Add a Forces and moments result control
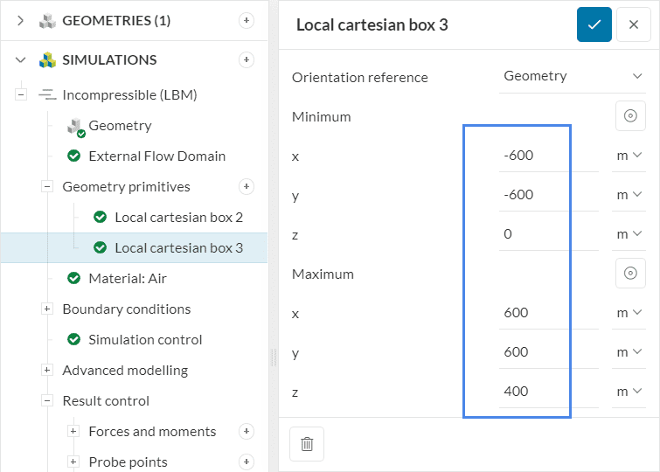 247,431
